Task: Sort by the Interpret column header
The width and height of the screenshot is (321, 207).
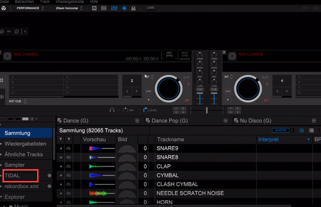Action: 284,139
